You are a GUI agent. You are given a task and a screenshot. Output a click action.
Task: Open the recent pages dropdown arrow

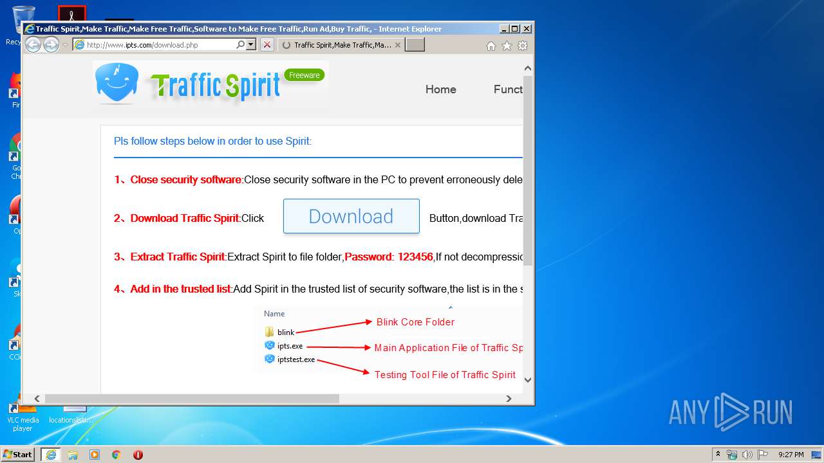coord(65,45)
